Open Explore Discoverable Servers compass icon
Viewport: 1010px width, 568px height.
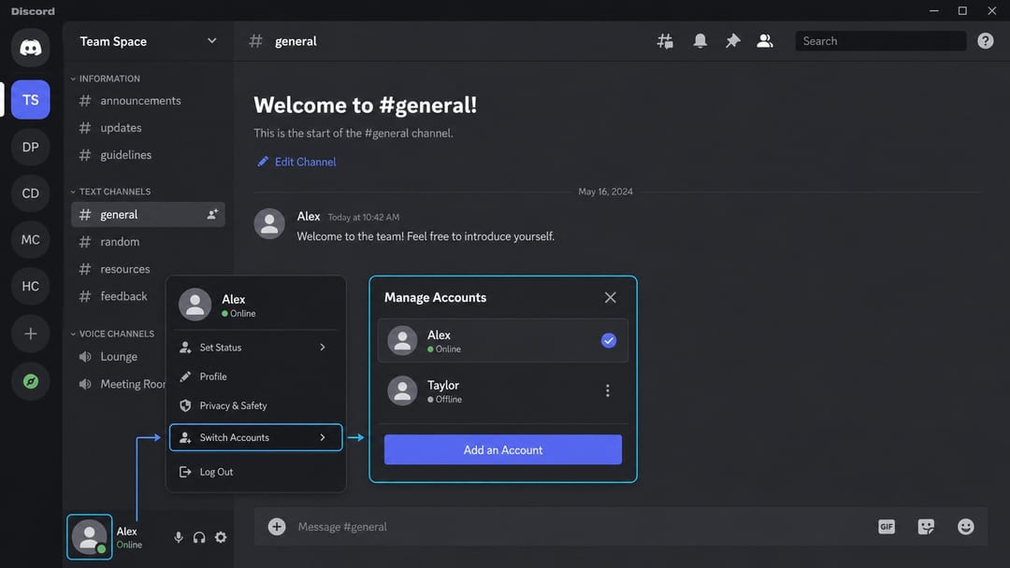tap(30, 381)
